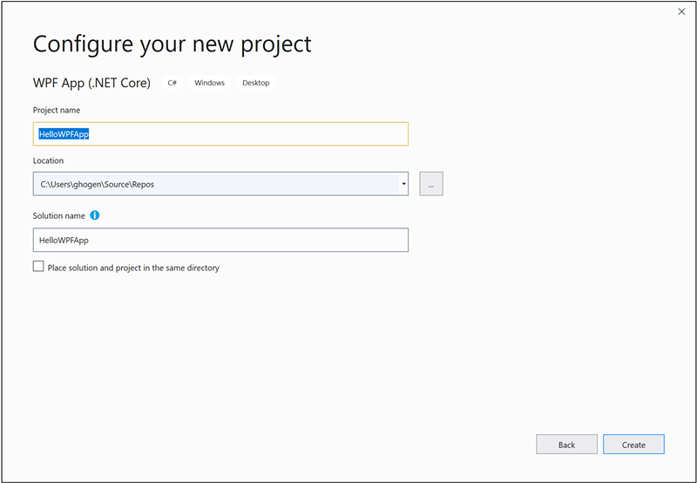Select the C# language tag

[173, 83]
